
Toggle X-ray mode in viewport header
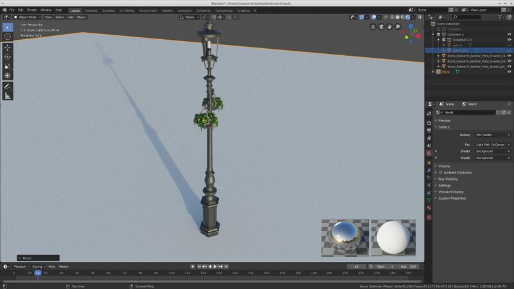tap(385, 17)
